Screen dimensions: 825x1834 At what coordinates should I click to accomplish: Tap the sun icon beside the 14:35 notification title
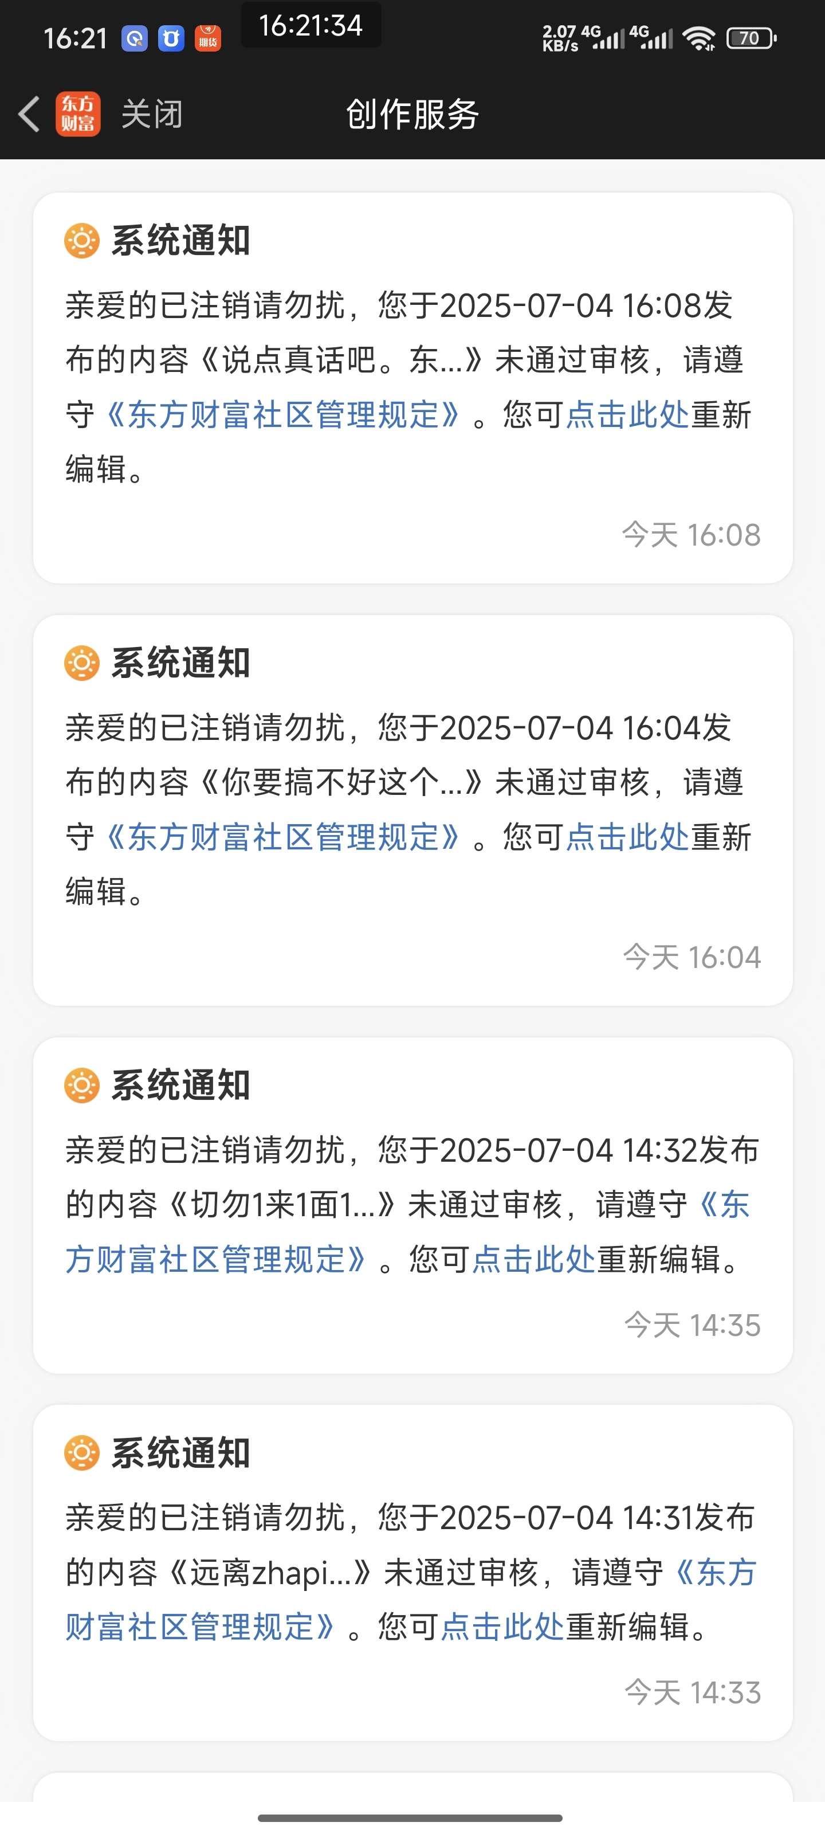coord(82,1085)
